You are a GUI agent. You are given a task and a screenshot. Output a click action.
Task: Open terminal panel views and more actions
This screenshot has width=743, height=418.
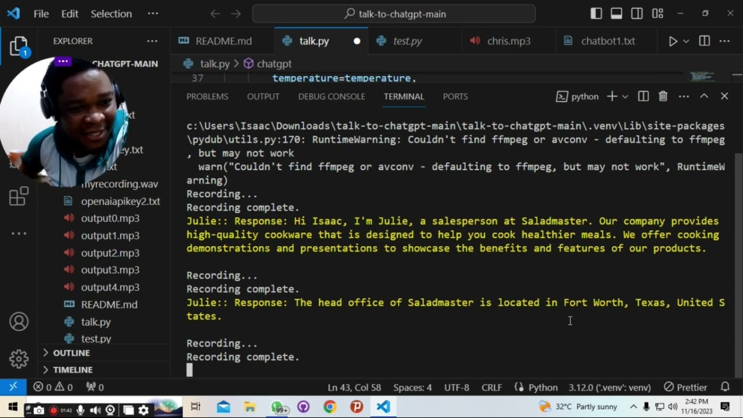pyautogui.click(x=684, y=96)
